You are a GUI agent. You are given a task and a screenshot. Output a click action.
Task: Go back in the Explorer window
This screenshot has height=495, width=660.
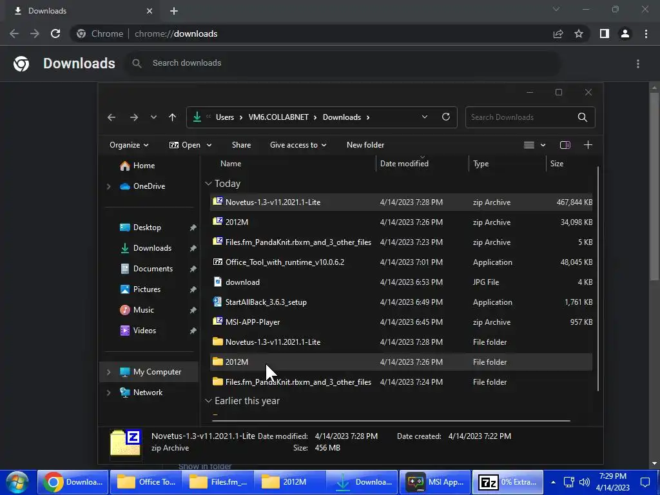click(x=112, y=117)
